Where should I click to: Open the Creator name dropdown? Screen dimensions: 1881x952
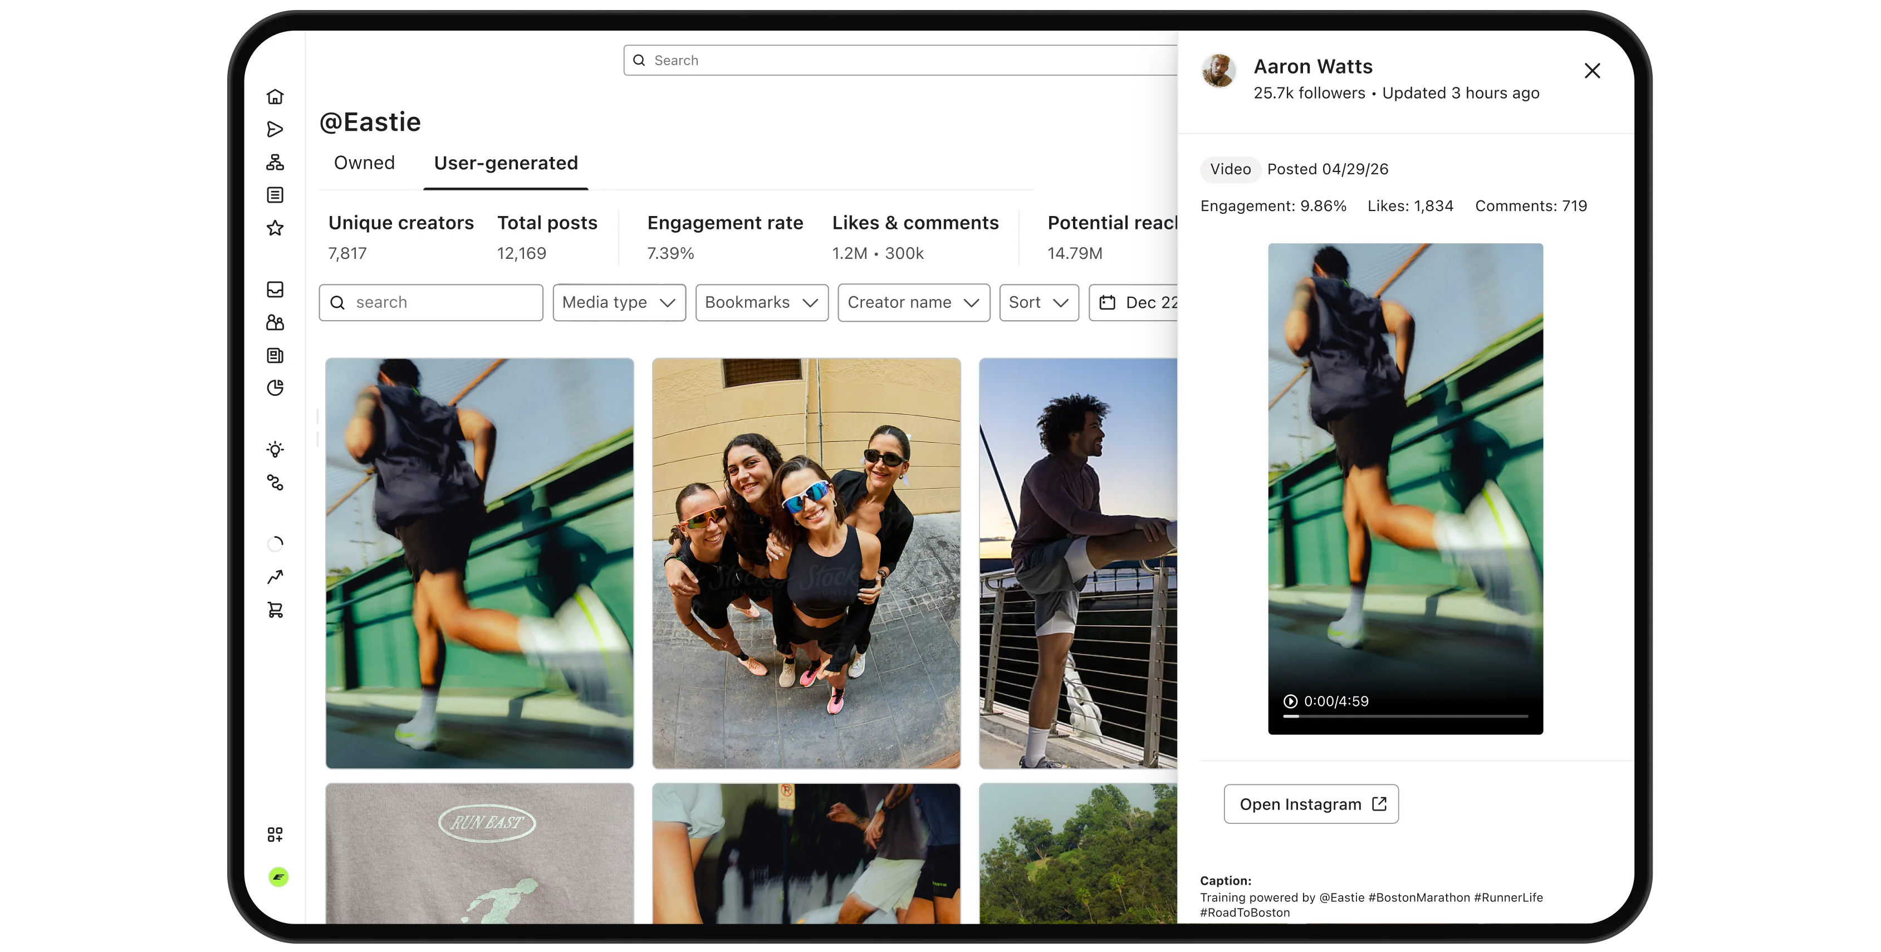click(913, 302)
